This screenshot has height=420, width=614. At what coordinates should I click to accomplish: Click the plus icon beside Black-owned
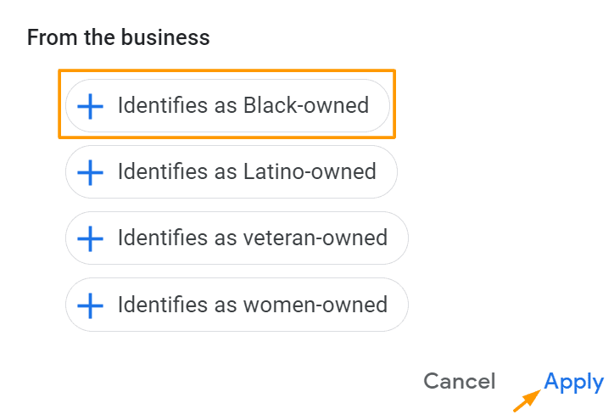point(90,106)
